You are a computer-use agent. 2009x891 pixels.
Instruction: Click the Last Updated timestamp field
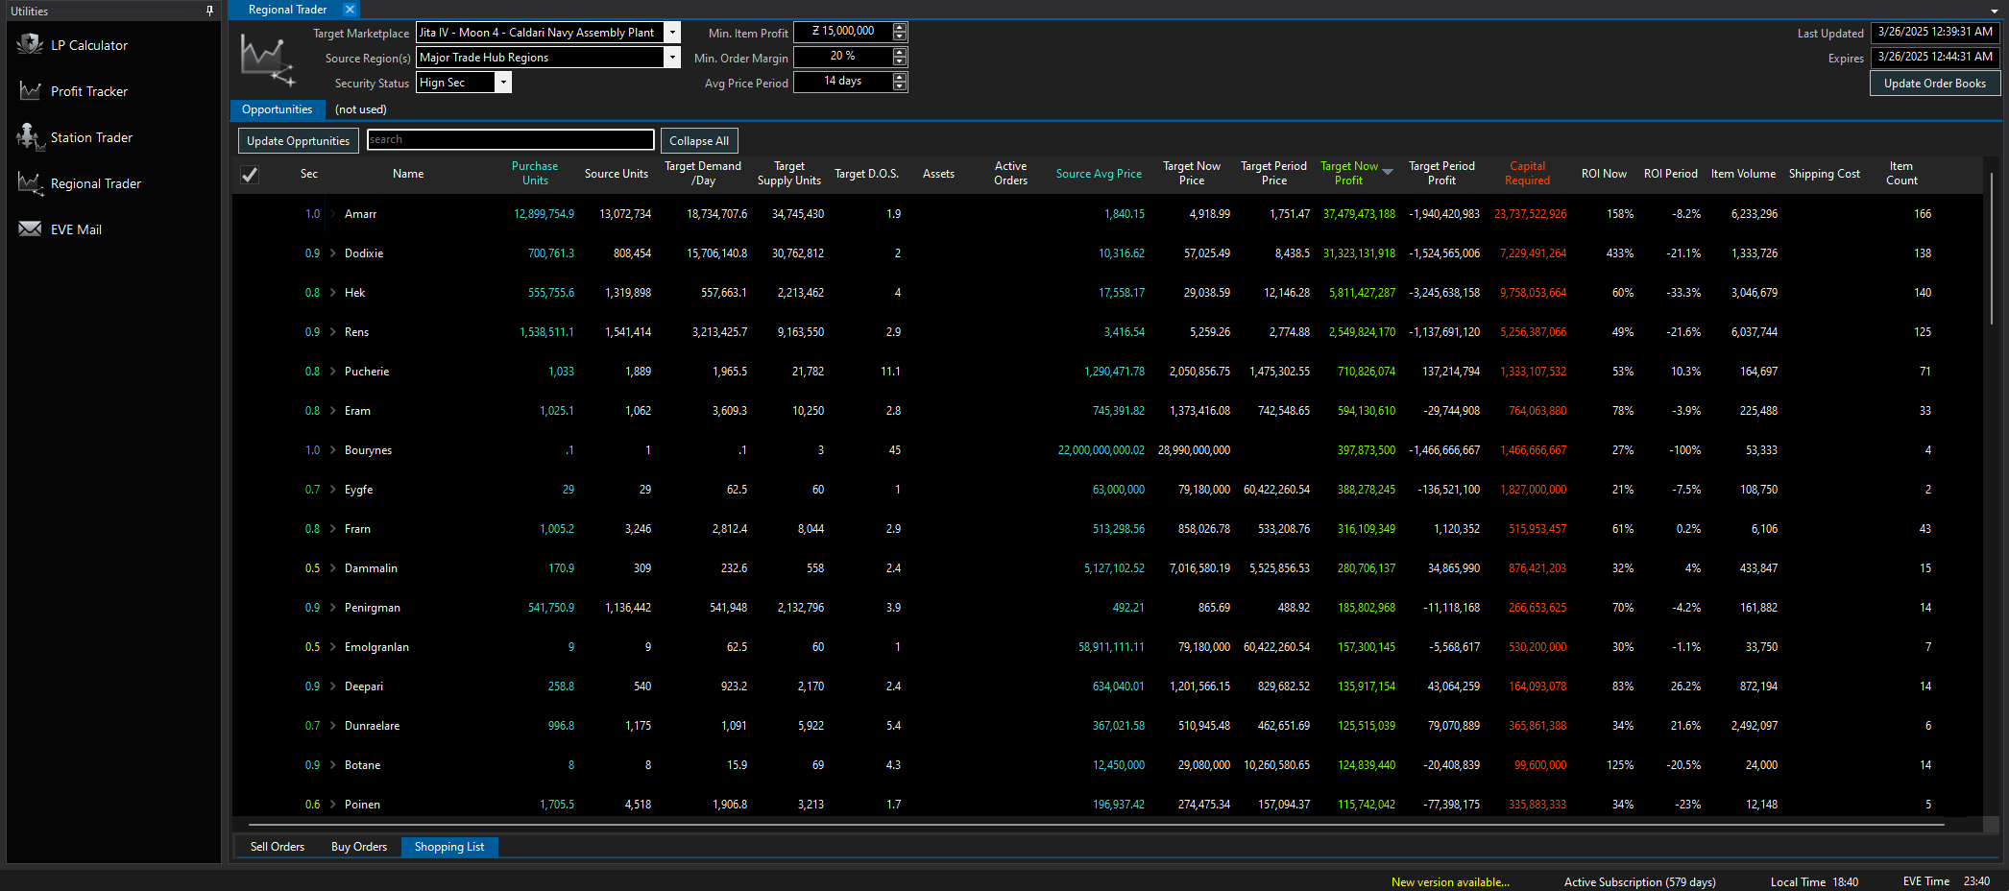coord(1935,32)
